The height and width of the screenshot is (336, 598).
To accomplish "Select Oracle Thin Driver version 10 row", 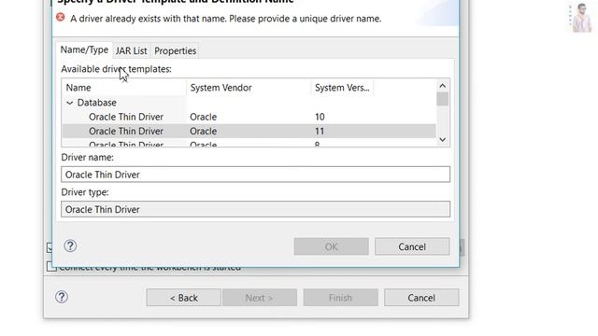I will pos(249,117).
